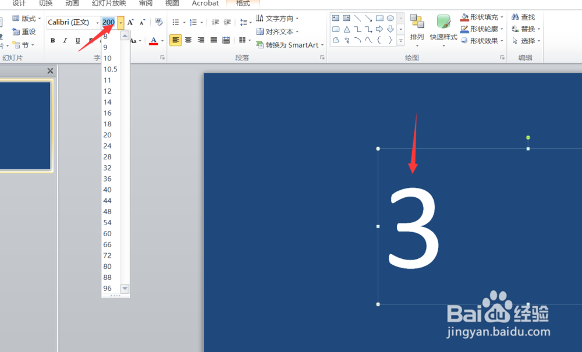Open the 审阅 review tab

146,3
